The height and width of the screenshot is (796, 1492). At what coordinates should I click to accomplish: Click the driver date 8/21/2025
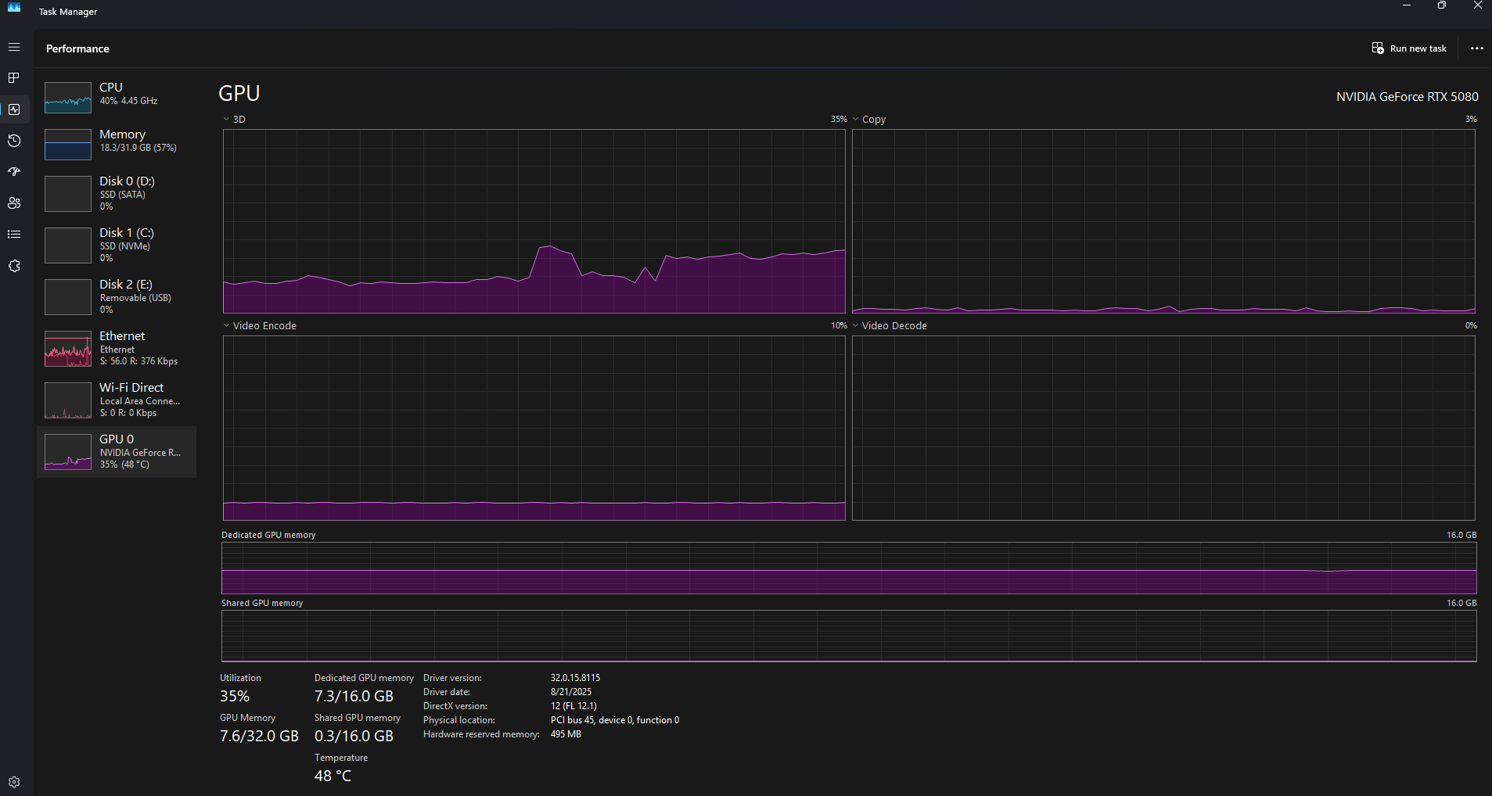pyautogui.click(x=571, y=692)
